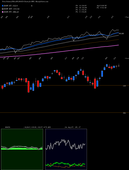Click the 'Pre C: 114.26' close value
This screenshot has height=170, width=129.
tap(81, 12)
